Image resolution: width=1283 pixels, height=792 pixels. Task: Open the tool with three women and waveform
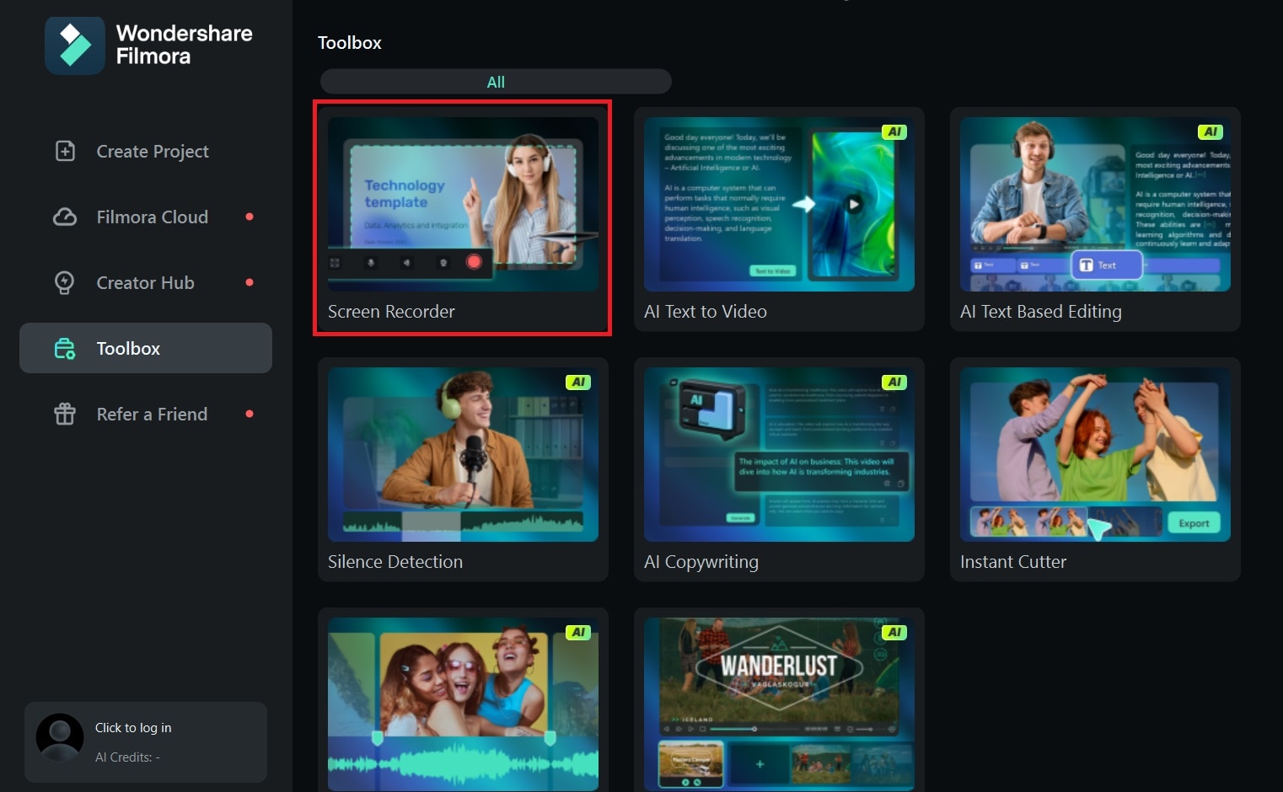click(x=463, y=704)
